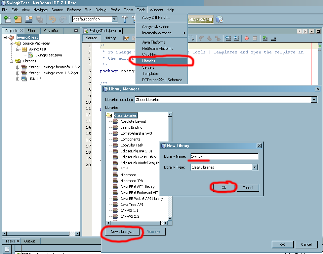Click the libraries list scroll-down arrow
The height and width of the screenshot is (254, 323).
(x=170, y=219)
